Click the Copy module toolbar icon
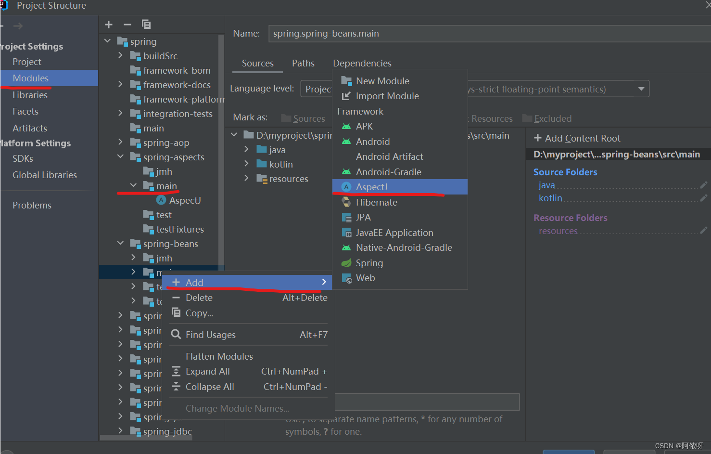This screenshot has width=711, height=454. (x=146, y=24)
